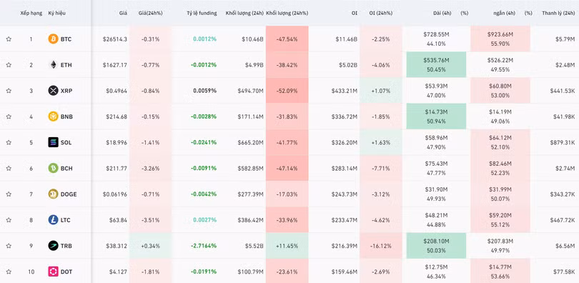This screenshot has width=579, height=283.
Task: Click BTC open interest $11.46B
Action: coord(347,39)
